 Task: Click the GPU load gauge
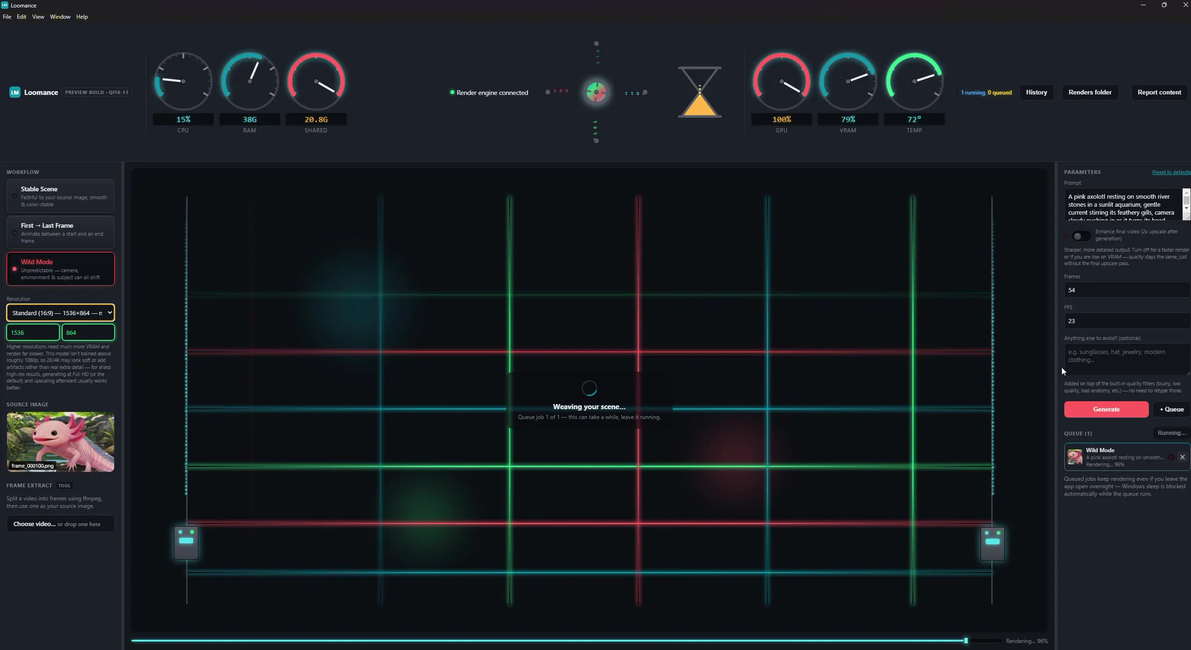pos(781,81)
